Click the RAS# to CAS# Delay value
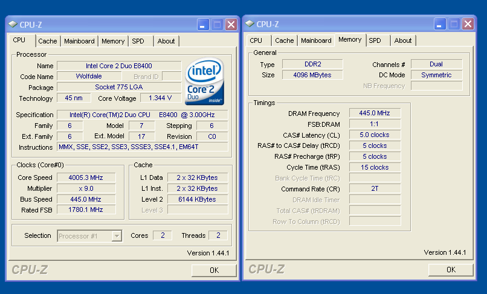Screen dimensions: 487x294 pos(375,145)
